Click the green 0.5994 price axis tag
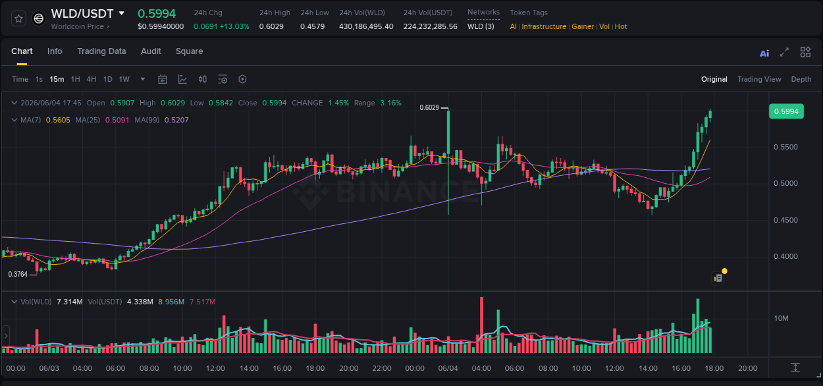The image size is (823, 386). [786, 111]
